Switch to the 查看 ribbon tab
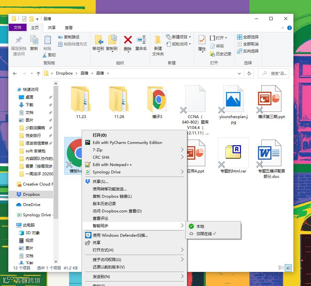Viewport: 311px width, 286px height. tap(68, 28)
